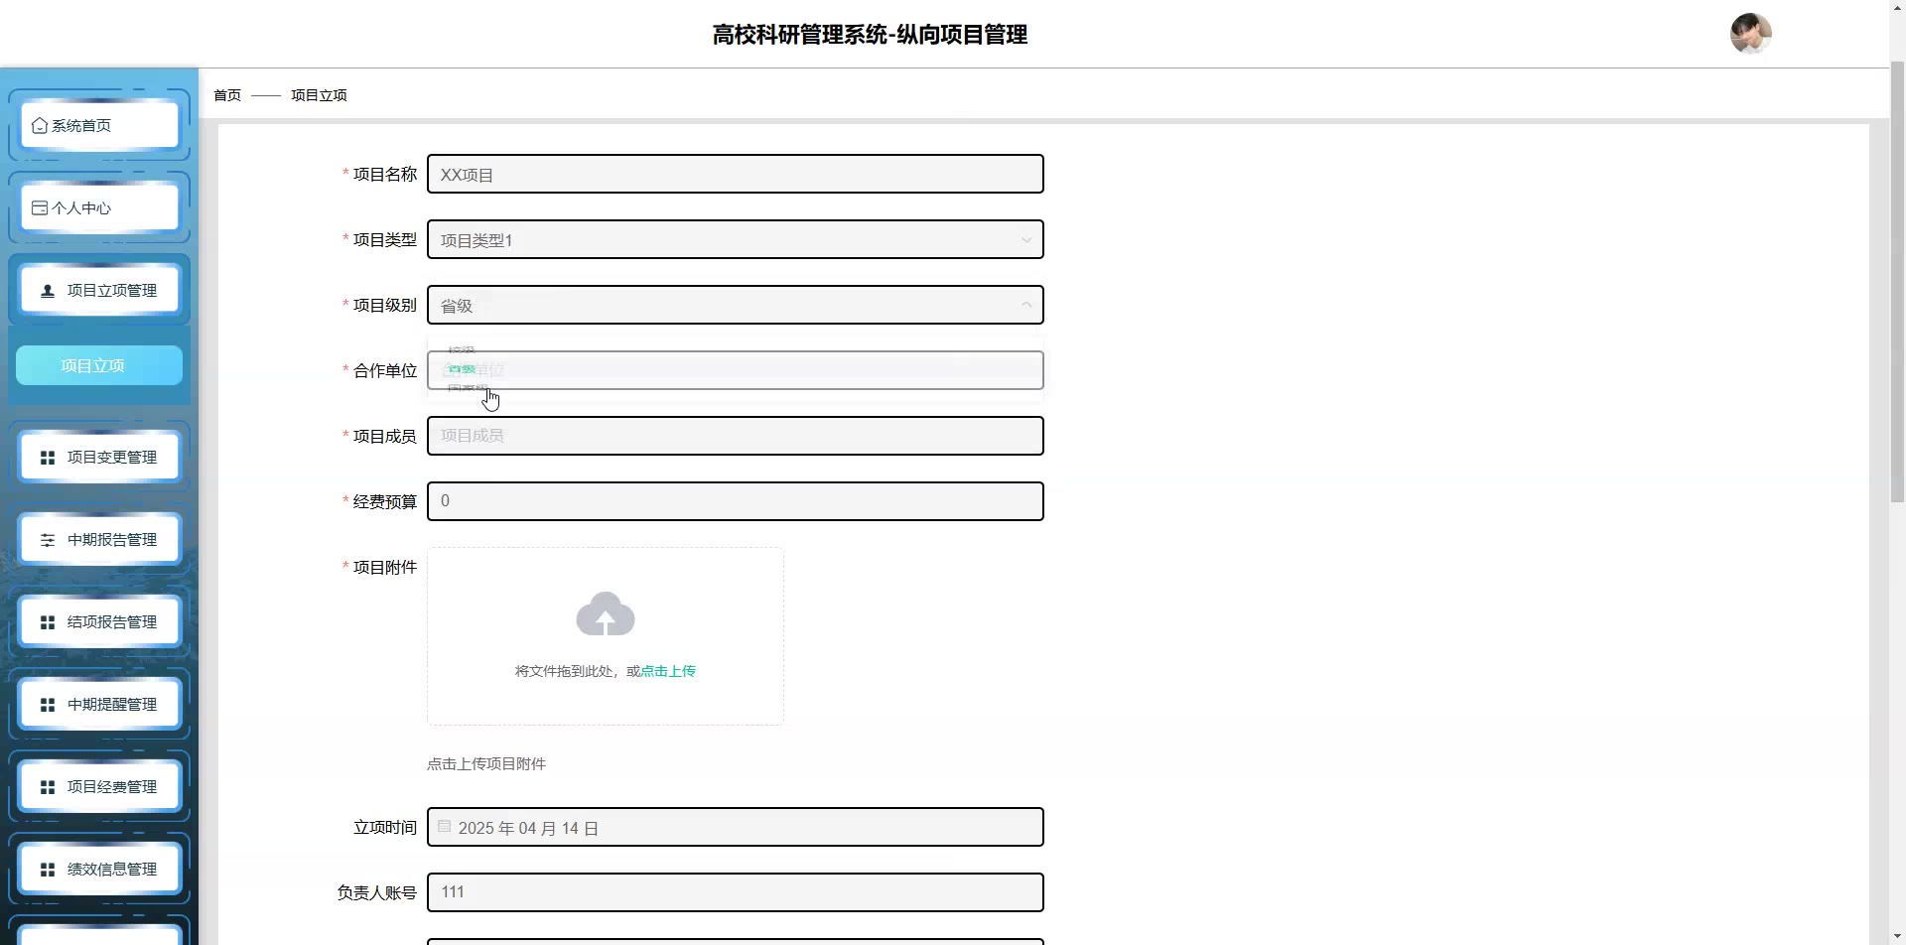Image resolution: width=1906 pixels, height=945 pixels.
Task: Go to 首页 via the breadcrumb
Action: click(227, 95)
